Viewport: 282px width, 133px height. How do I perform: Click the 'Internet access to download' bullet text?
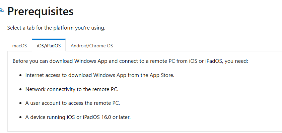tap(100, 75)
